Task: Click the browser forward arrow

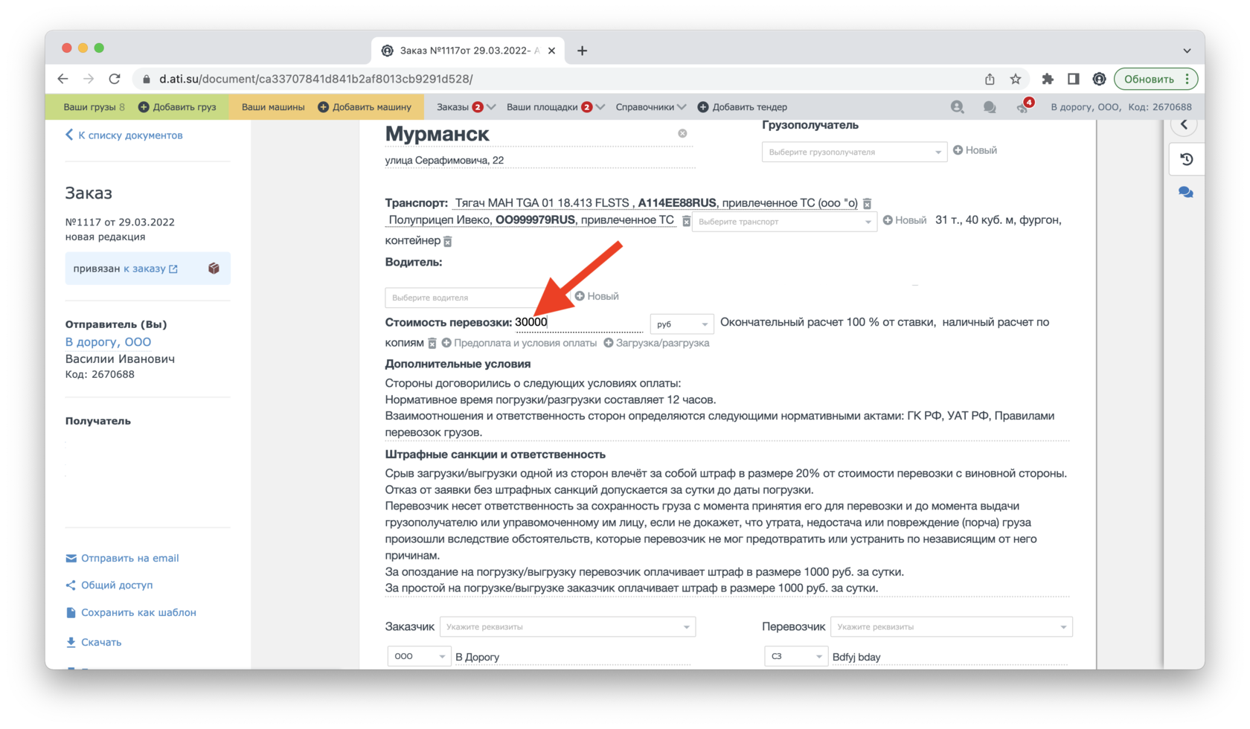Action: pos(89,79)
